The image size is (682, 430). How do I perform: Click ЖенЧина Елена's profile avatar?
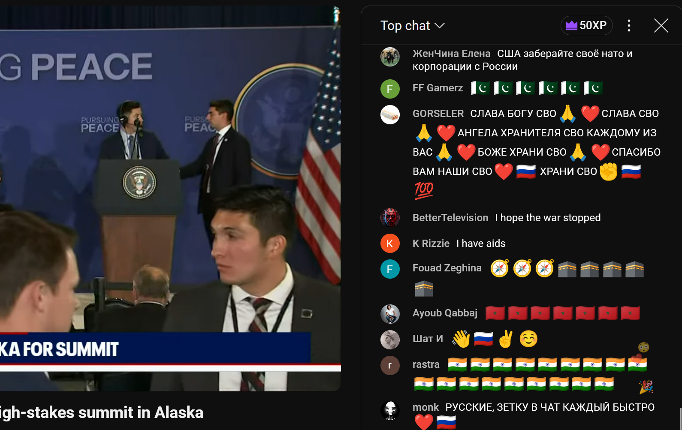(390, 57)
